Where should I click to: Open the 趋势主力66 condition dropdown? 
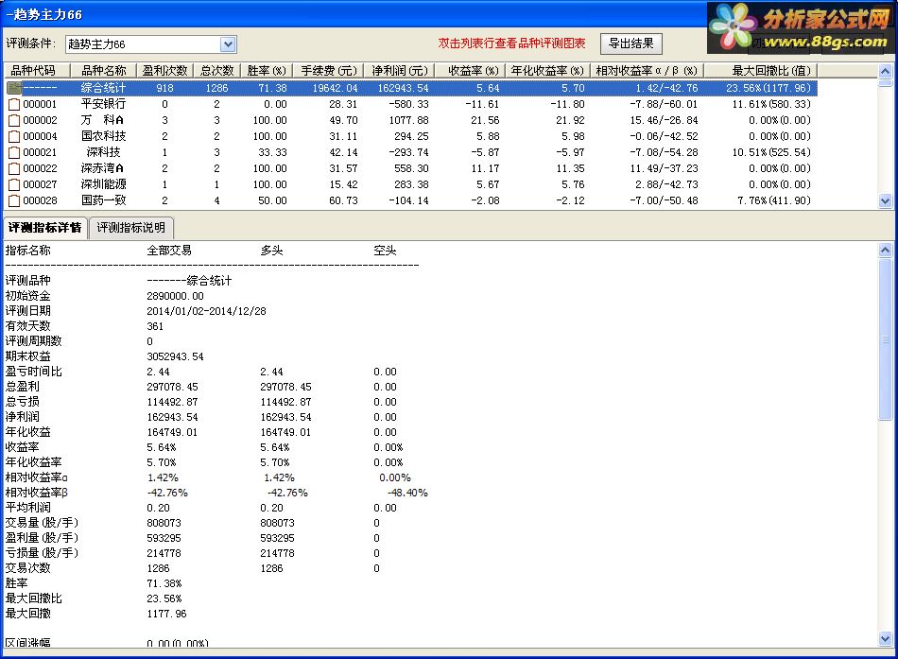click(228, 44)
